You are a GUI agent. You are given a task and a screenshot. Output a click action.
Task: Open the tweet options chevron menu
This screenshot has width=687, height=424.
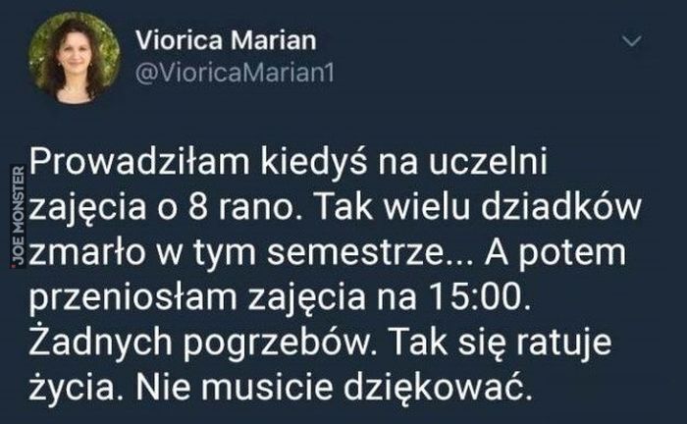(x=632, y=41)
